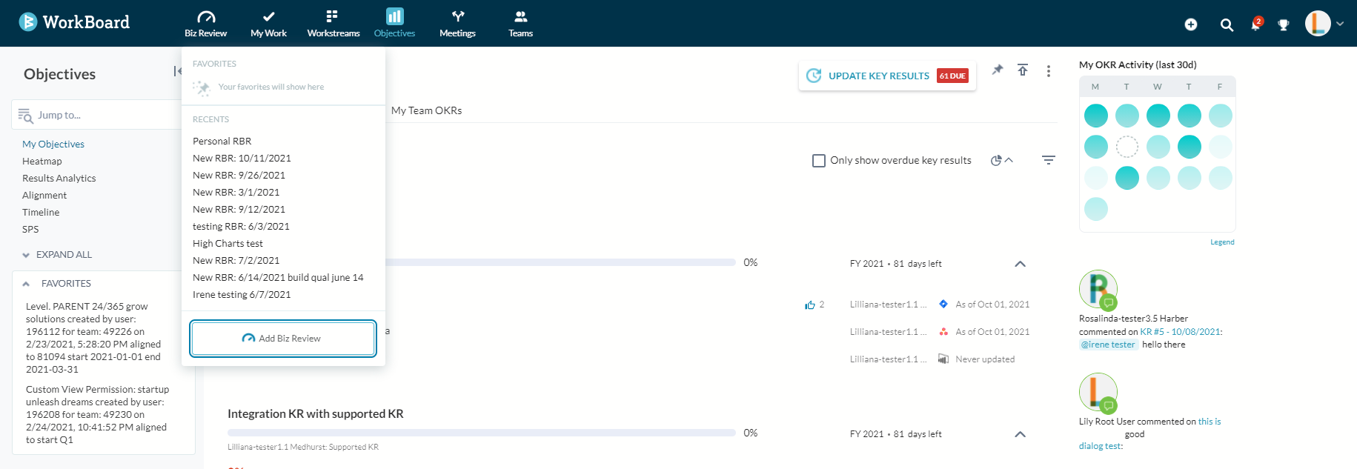Image resolution: width=1357 pixels, height=469 pixels.
Task: Open the Meetings section
Action: point(457,23)
